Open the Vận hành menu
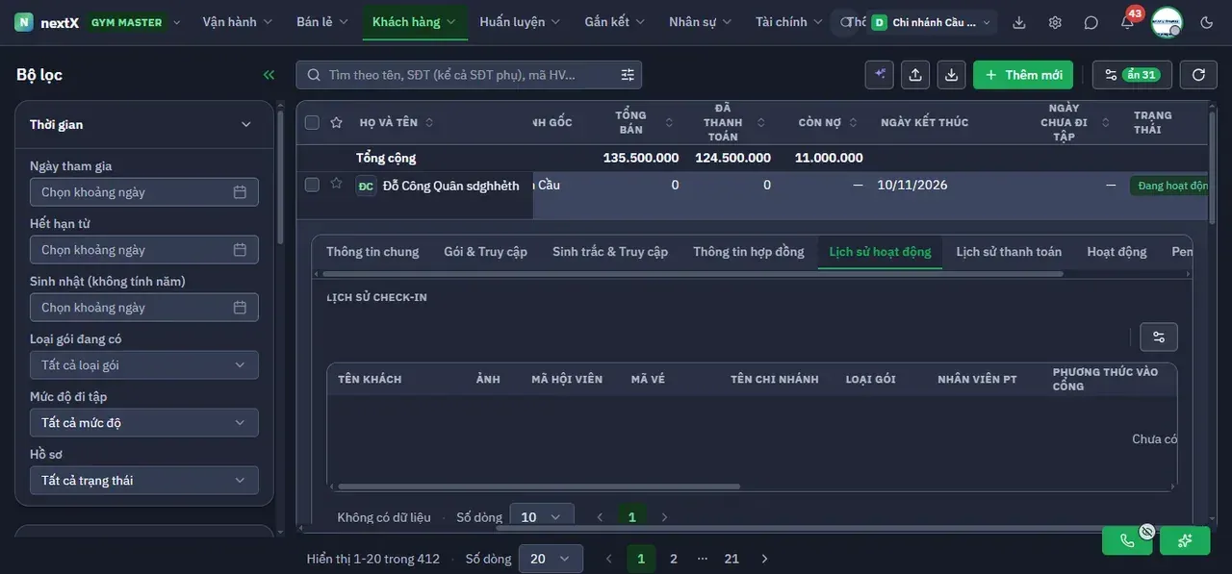 coord(238,22)
